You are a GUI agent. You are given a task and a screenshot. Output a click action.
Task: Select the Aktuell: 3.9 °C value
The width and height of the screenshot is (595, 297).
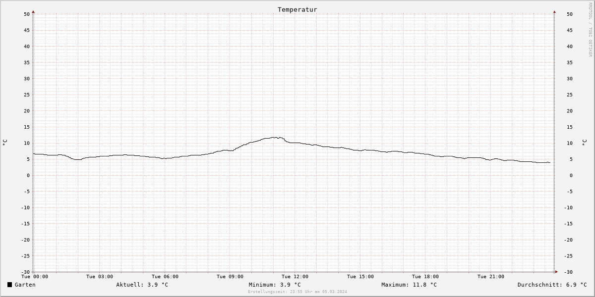(x=142, y=285)
